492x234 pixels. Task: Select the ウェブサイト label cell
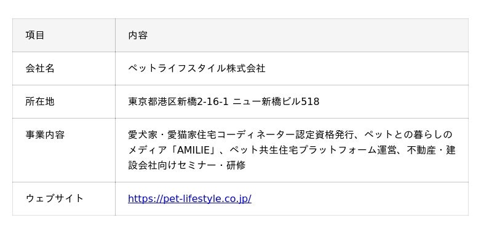64,198
